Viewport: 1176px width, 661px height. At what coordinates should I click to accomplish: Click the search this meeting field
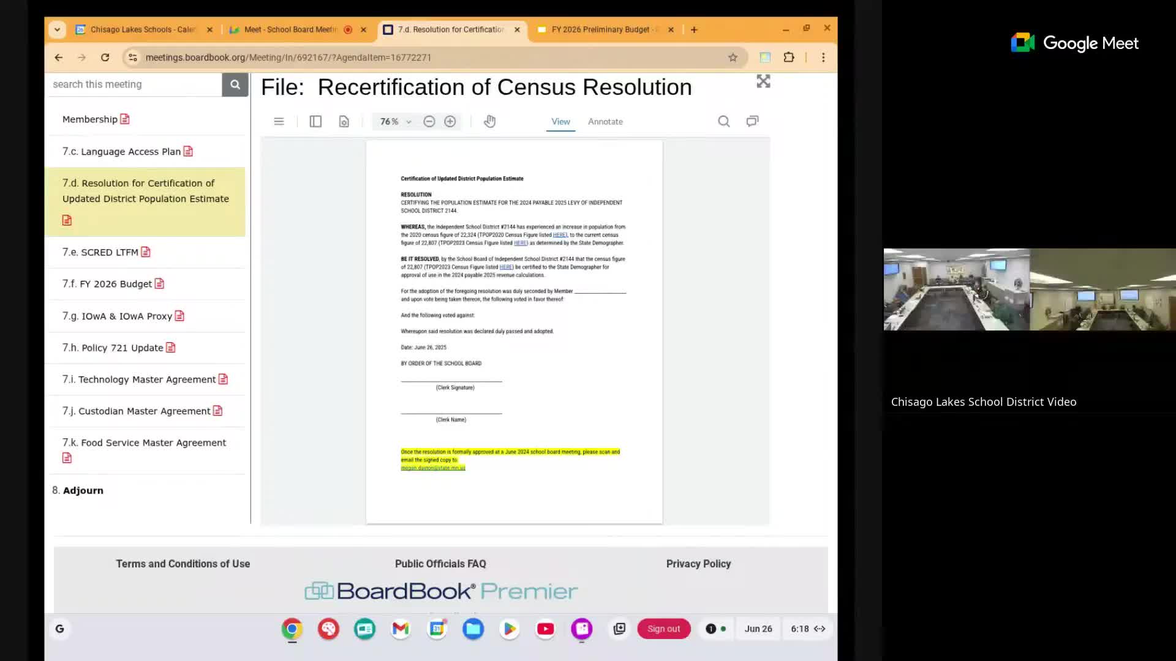click(x=134, y=84)
